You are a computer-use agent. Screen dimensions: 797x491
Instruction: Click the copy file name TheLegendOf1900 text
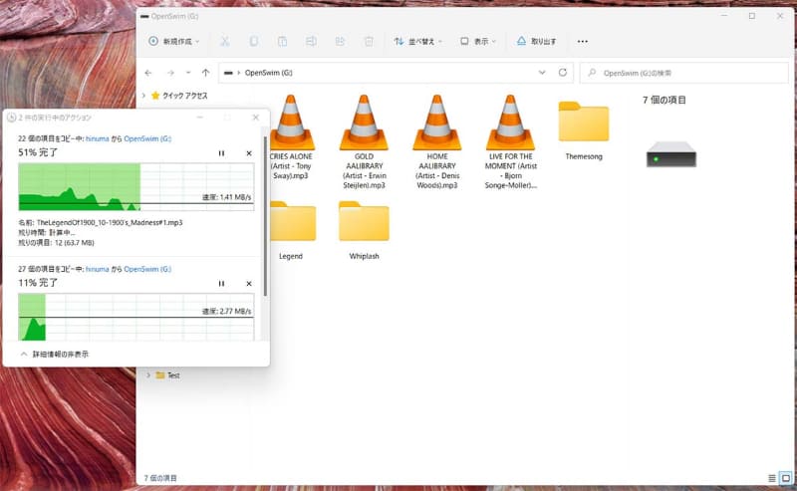pyautogui.click(x=110, y=223)
